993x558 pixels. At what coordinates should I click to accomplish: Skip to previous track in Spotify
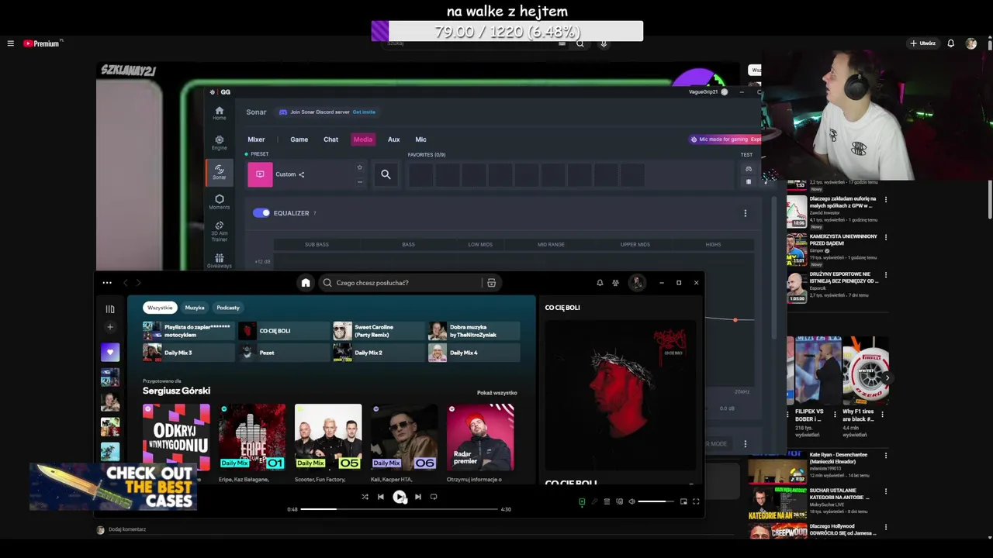coord(381,497)
